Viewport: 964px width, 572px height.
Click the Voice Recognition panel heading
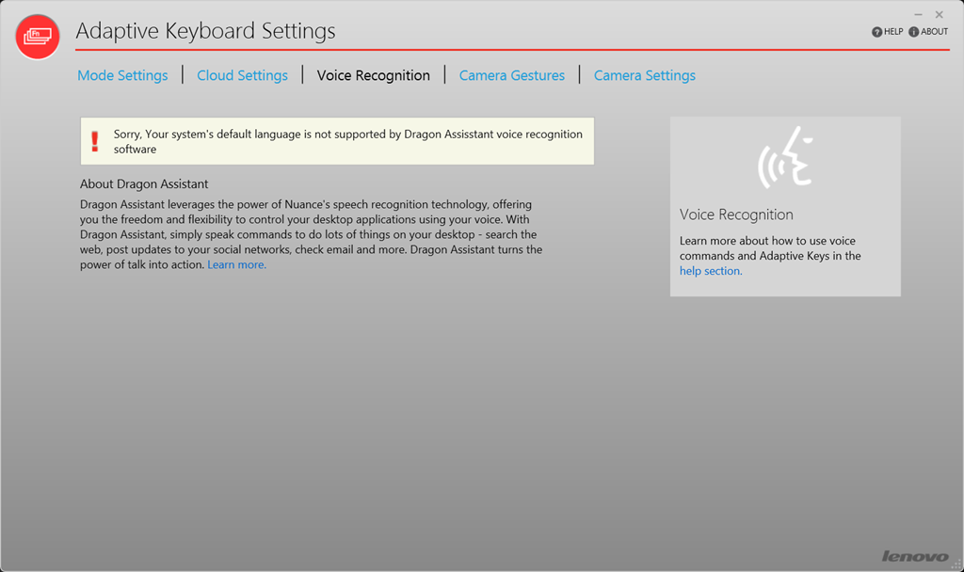click(736, 214)
